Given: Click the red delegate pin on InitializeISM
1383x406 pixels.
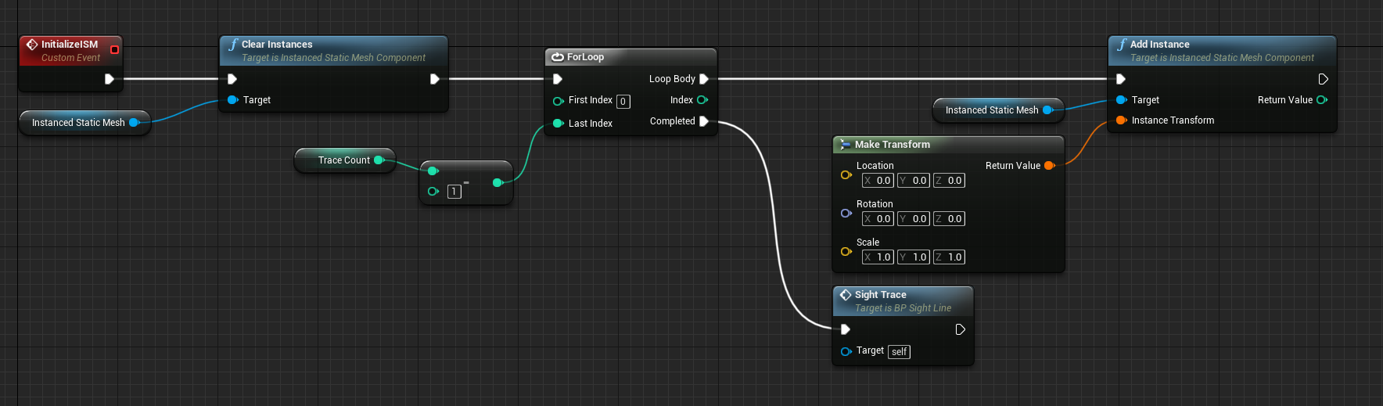Looking at the screenshot, I should (114, 49).
